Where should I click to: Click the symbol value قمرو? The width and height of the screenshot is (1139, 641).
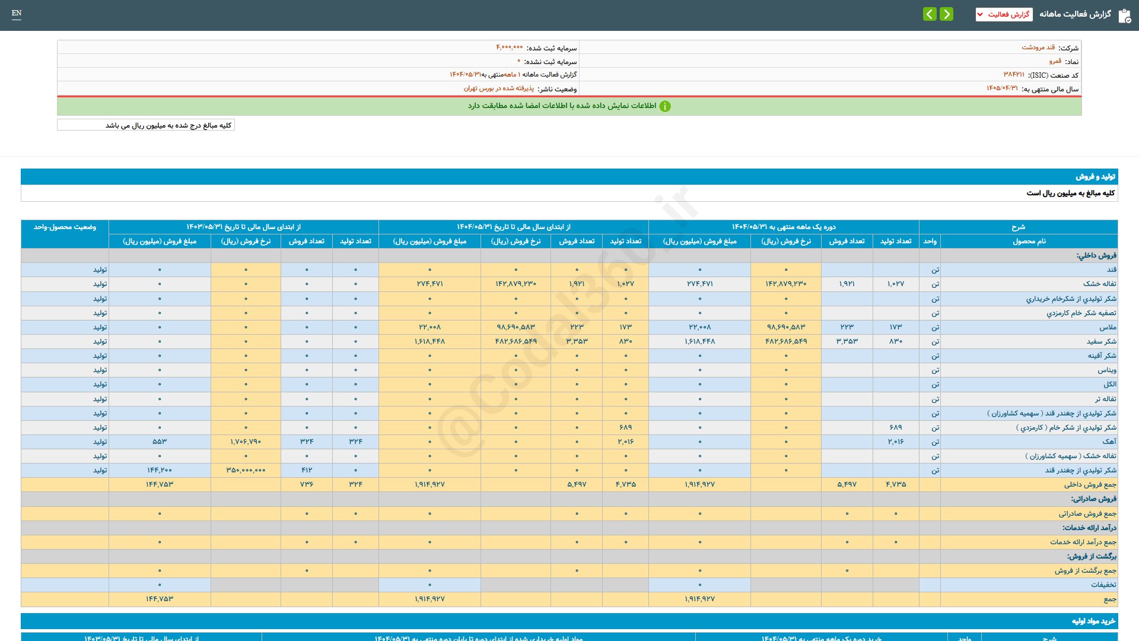coord(1055,61)
